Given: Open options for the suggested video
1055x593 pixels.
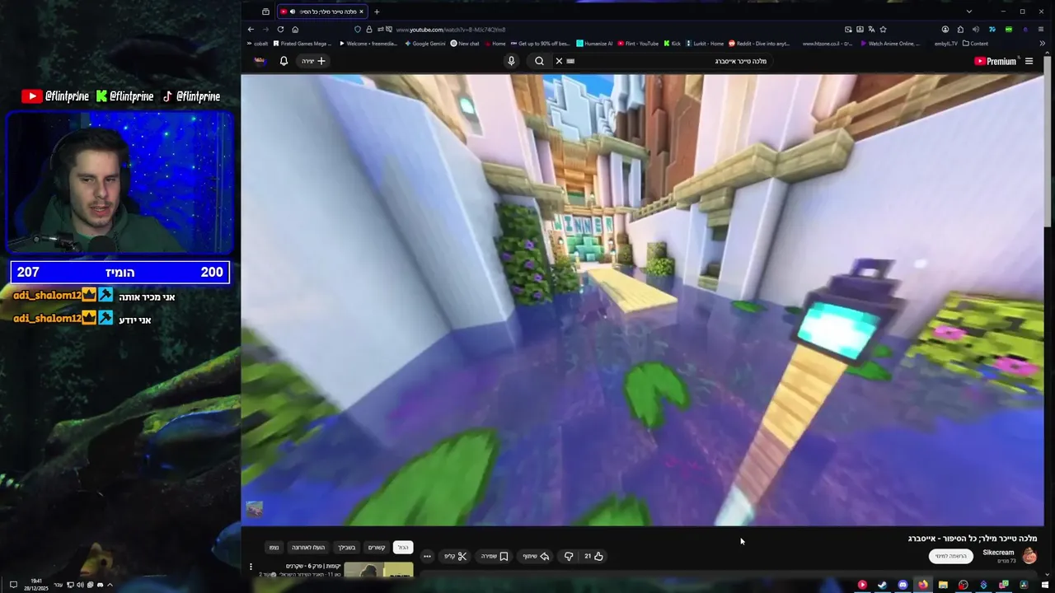Looking at the screenshot, I should pyautogui.click(x=251, y=567).
